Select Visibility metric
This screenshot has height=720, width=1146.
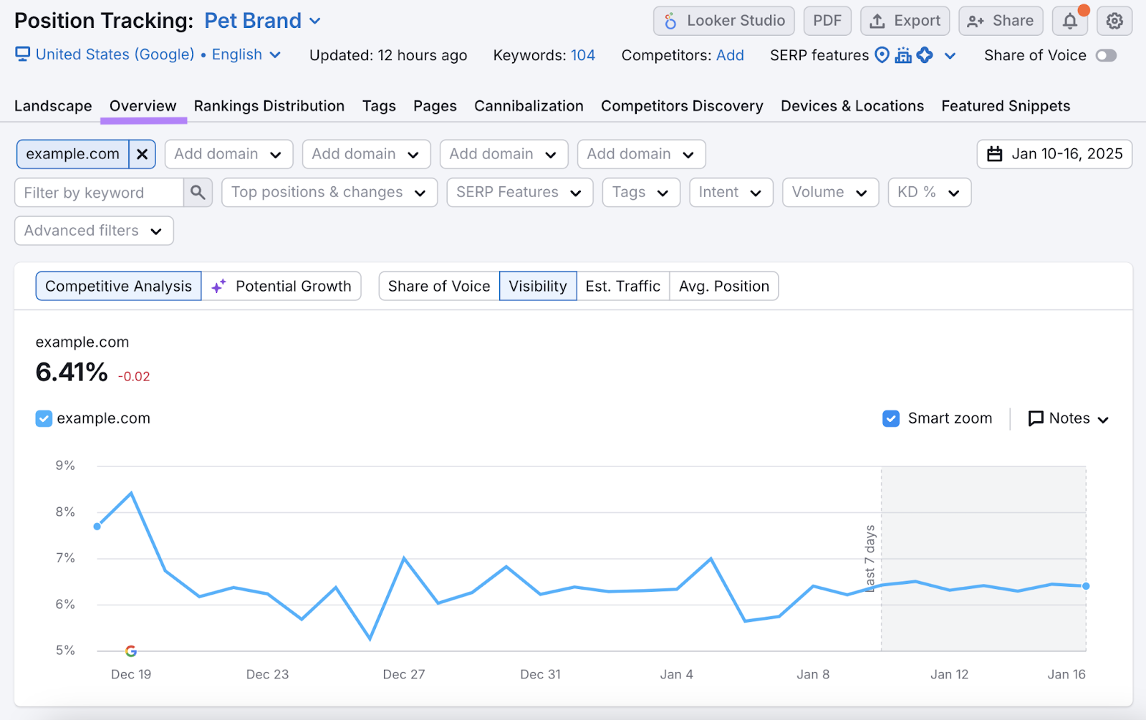(x=538, y=286)
